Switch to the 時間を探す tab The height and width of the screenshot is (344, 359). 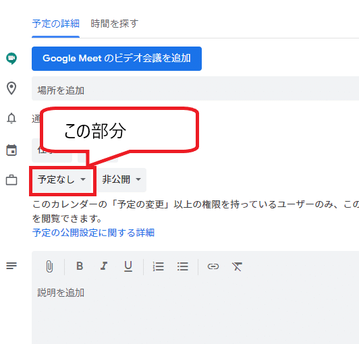[x=115, y=24]
